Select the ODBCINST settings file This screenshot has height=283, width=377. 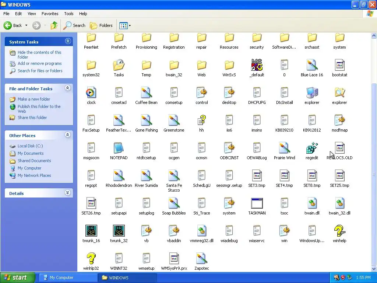229,148
